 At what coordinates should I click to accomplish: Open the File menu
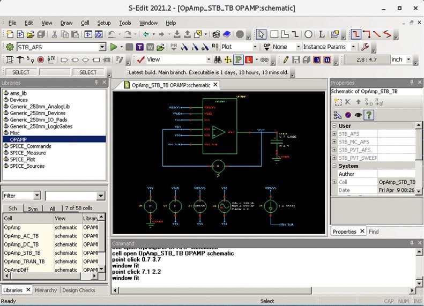pos(12,23)
